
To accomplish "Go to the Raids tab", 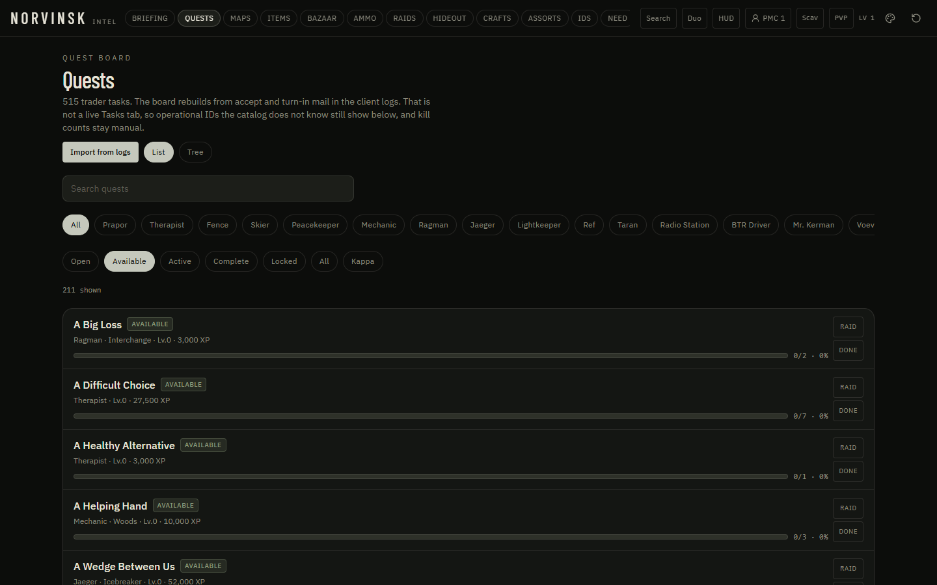I will pos(405,18).
